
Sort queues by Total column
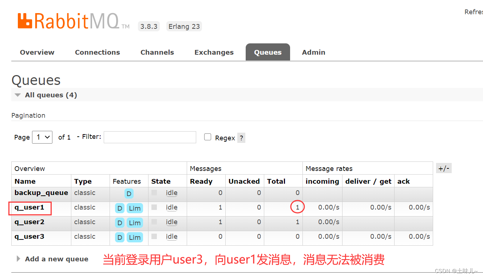click(276, 181)
